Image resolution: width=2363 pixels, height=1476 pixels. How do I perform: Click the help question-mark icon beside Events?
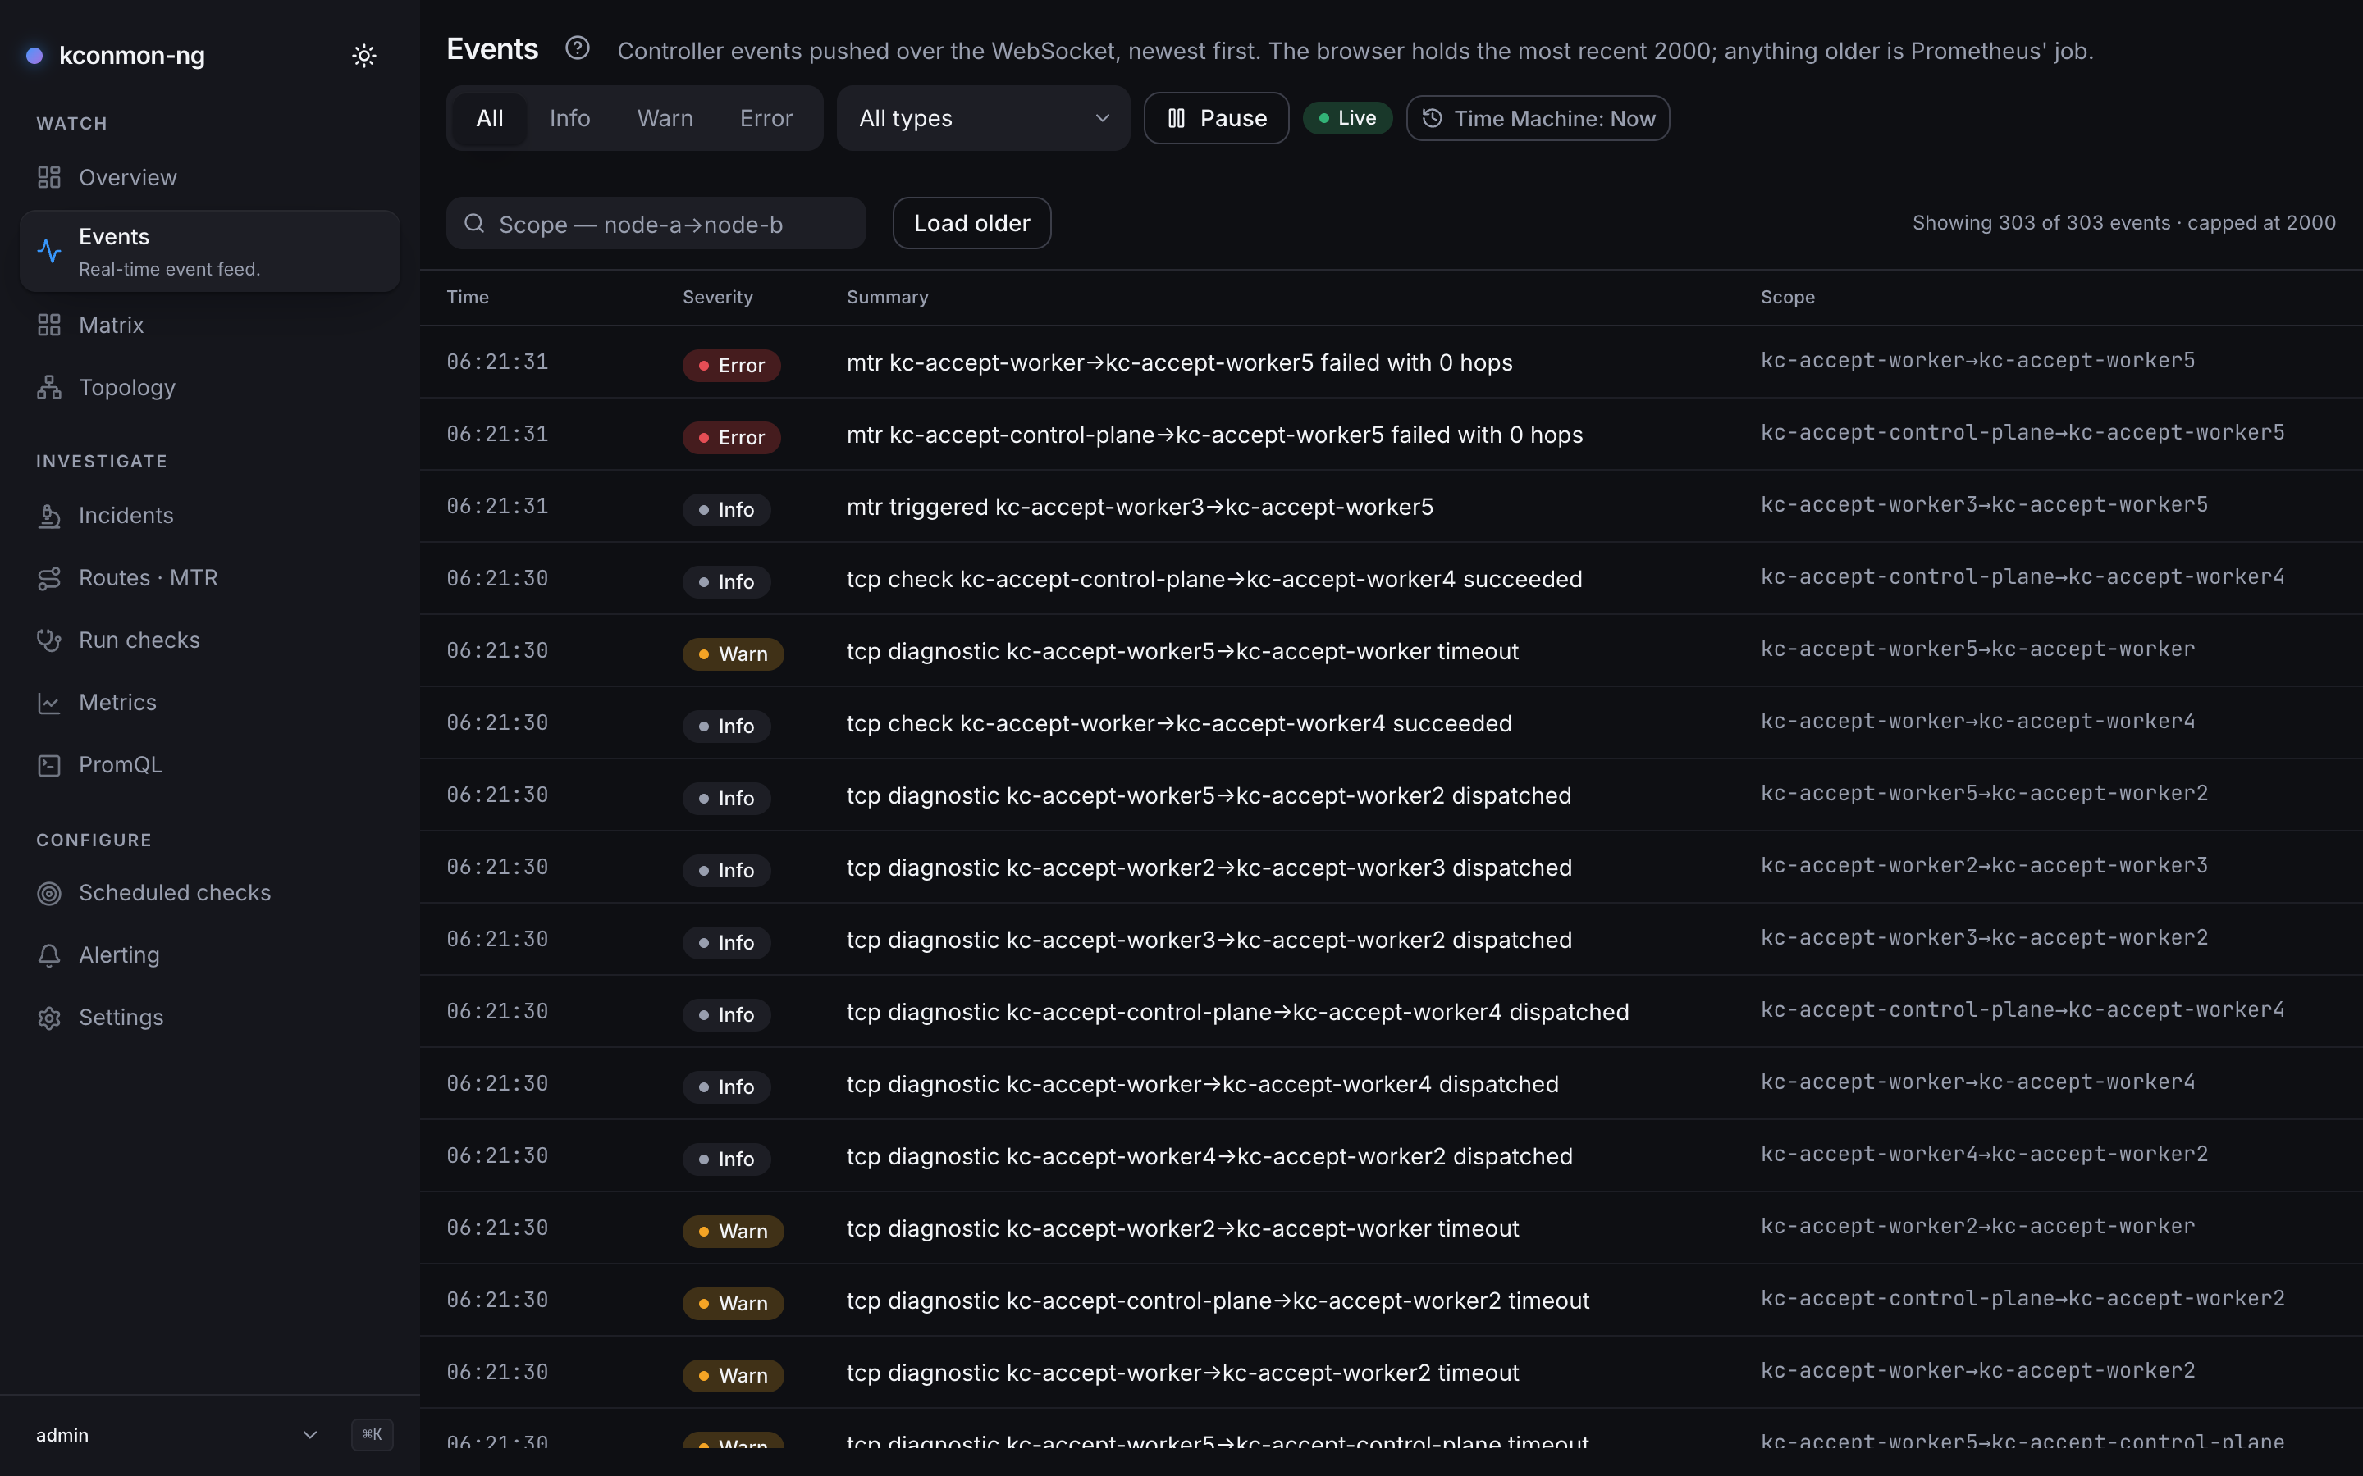[577, 48]
